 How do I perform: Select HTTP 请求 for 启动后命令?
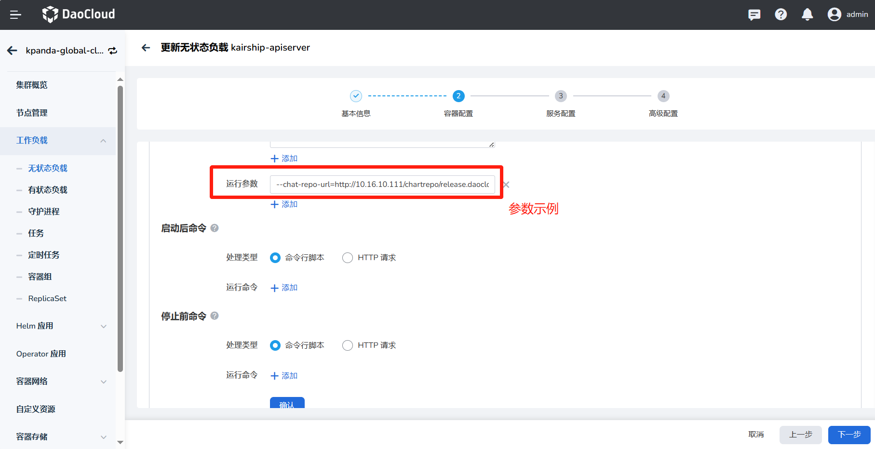point(347,257)
